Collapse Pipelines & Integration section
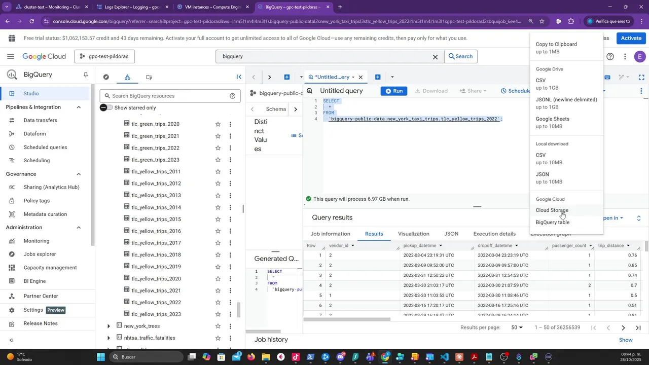649x365 pixels. (x=79, y=107)
